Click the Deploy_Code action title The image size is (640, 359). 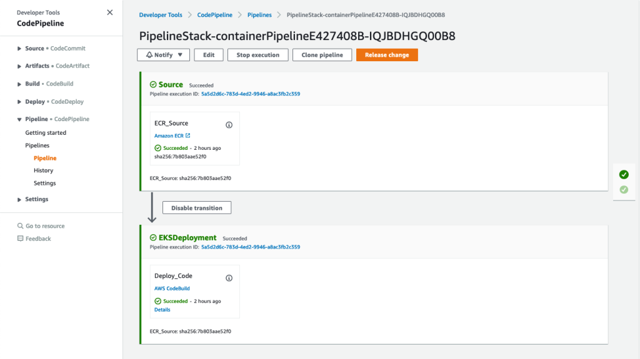point(173,276)
